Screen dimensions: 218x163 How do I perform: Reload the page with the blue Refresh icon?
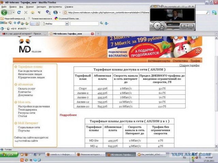pyautogui.click(x=19, y=13)
